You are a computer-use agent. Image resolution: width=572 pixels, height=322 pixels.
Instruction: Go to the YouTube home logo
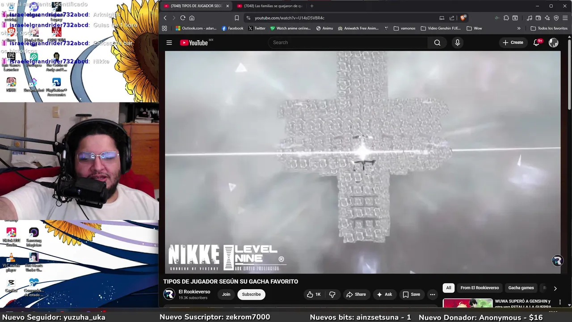(194, 42)
